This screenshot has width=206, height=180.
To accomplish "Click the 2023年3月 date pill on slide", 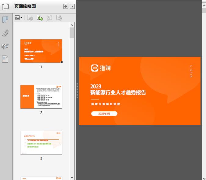I will [x=104, y=114].
